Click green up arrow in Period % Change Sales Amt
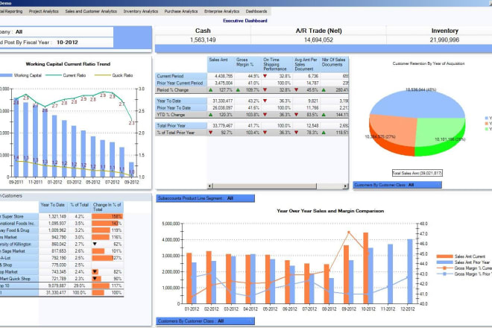Screen dimensions: 492x328 click(210, 90)
